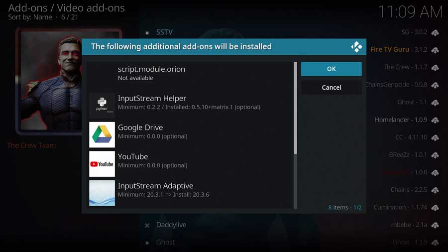Click The Crew Team author text
Screen dimensions: 448x252
[x=31, y=145]
